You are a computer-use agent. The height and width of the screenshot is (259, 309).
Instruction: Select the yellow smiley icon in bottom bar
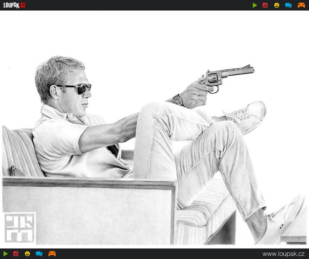(x=27, y=254)
